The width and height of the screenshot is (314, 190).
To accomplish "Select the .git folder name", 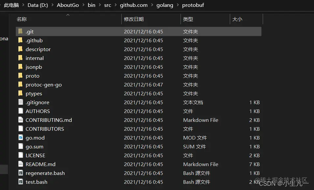I will point(30,32).
